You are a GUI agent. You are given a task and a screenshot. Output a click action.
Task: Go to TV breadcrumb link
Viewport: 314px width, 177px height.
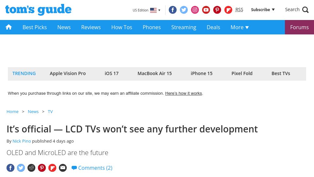coord(50,111)
